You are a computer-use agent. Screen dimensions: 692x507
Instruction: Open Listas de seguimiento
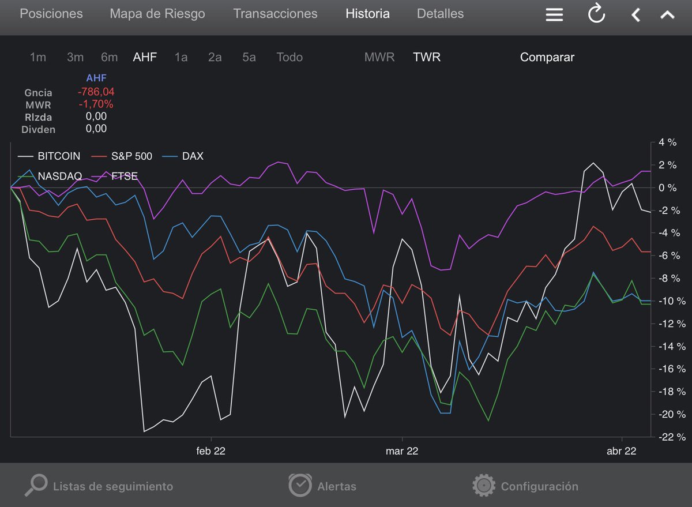pyautogui.click(x=112, y=486)
